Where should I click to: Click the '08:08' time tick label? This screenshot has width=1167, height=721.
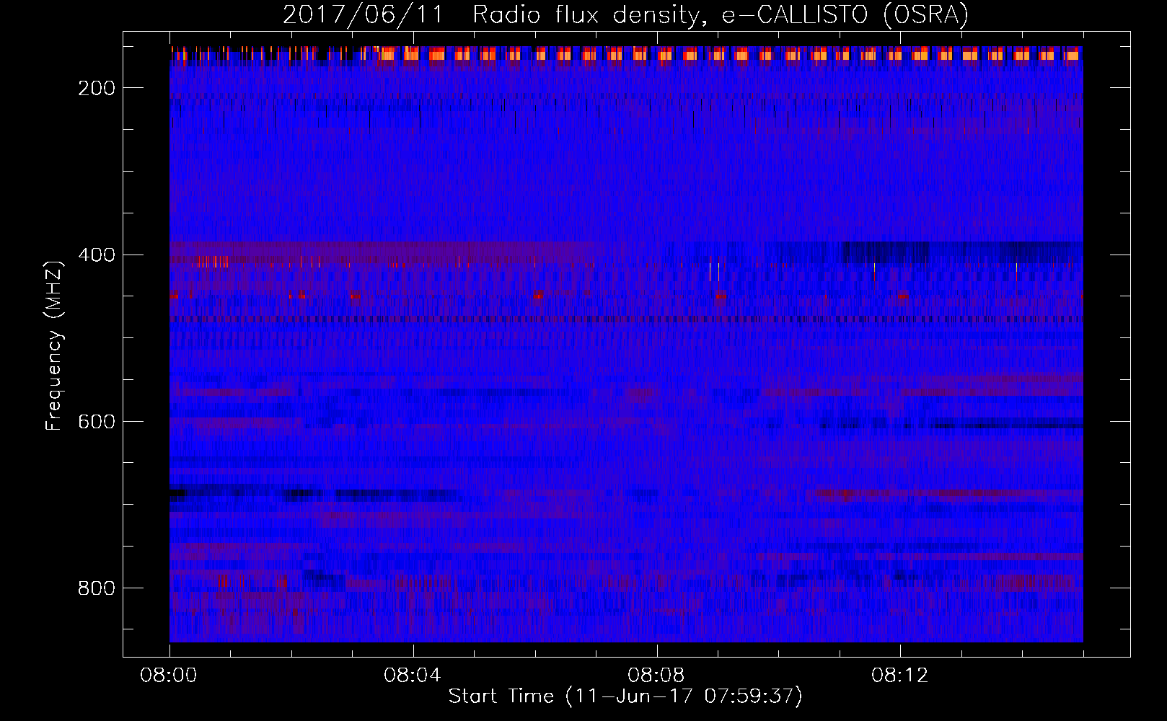pos(656,676)
